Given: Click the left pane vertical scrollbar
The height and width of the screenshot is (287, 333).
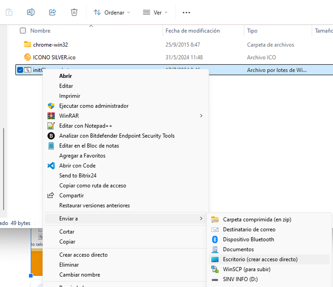Looking at the screenshot, I should click(4, 169).
